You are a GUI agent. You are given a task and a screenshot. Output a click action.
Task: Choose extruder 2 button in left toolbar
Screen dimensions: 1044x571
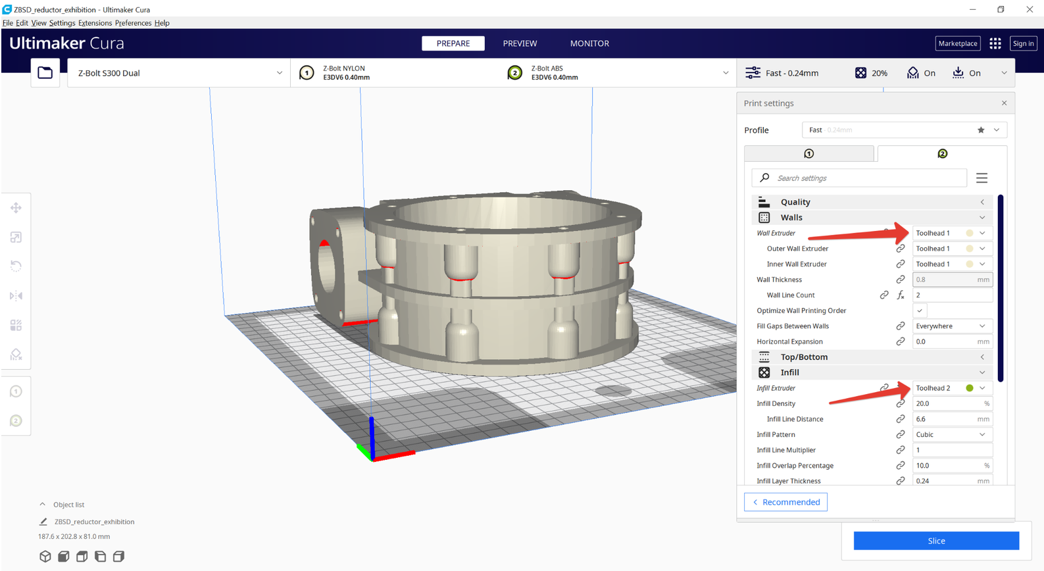[x=16, y=421]
